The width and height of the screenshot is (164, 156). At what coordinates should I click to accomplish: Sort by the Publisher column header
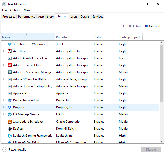click(73, 37)
